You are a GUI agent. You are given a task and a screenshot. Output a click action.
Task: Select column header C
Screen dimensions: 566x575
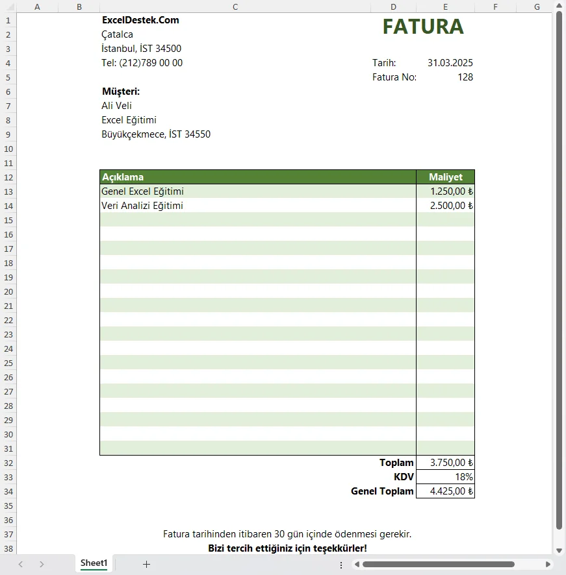[235, 7]
